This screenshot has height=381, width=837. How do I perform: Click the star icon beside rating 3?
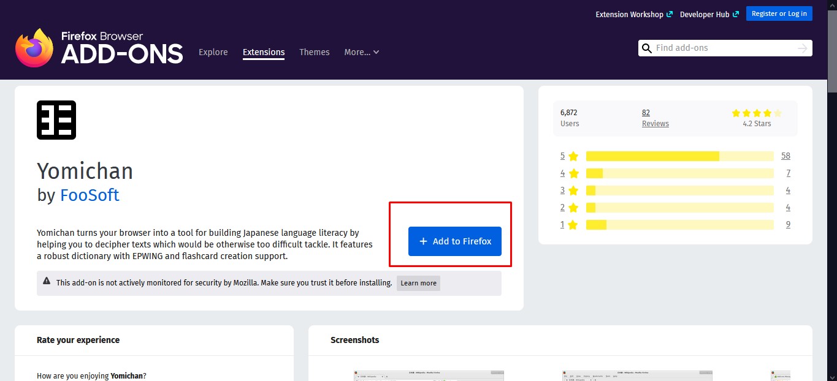[573, 190]
